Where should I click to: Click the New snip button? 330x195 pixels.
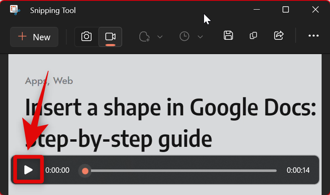pyautogui.click(x=34, y=37)
